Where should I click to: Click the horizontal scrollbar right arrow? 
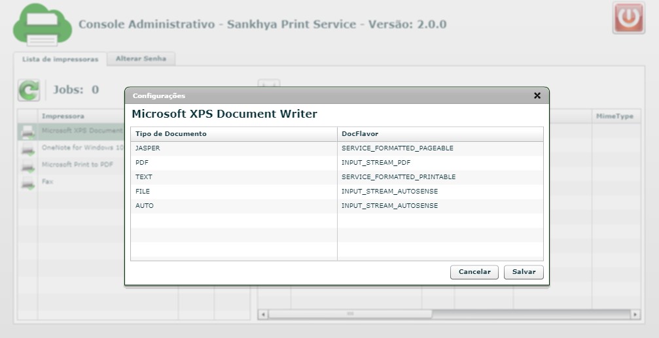pos(635,314)
